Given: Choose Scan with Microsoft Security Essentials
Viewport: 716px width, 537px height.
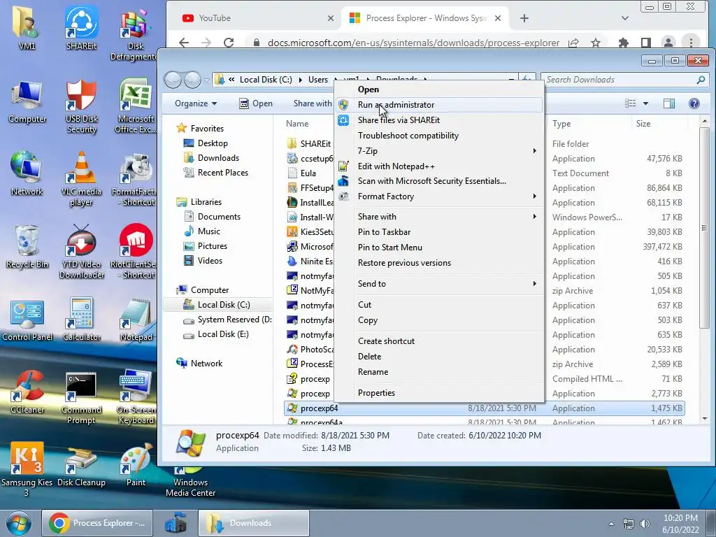Looking at the screenshot, I should coord(438,181).
